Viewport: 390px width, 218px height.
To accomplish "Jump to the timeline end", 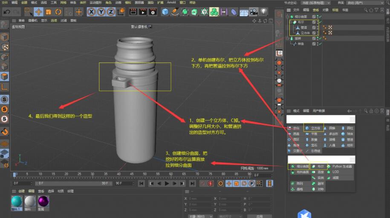I will (192, 184).
